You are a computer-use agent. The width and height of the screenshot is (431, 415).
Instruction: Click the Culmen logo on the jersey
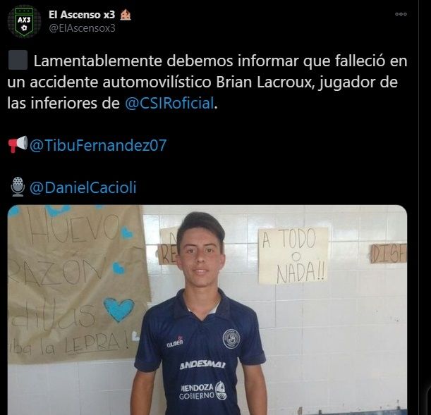click(x=175, y=342)
